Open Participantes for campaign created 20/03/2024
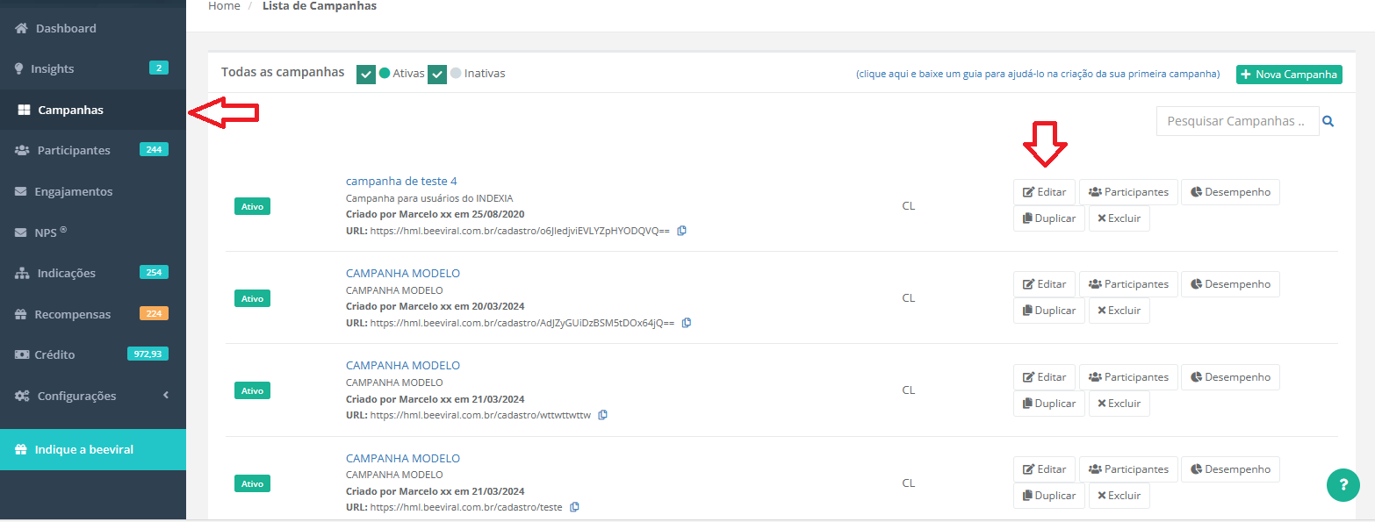The height and width of the screenshot is (522, 1375). tap(1128, 284)
